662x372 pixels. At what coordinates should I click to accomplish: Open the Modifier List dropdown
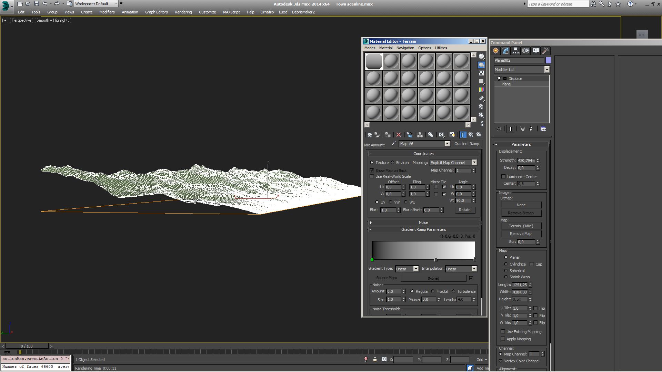coord(546,70)
